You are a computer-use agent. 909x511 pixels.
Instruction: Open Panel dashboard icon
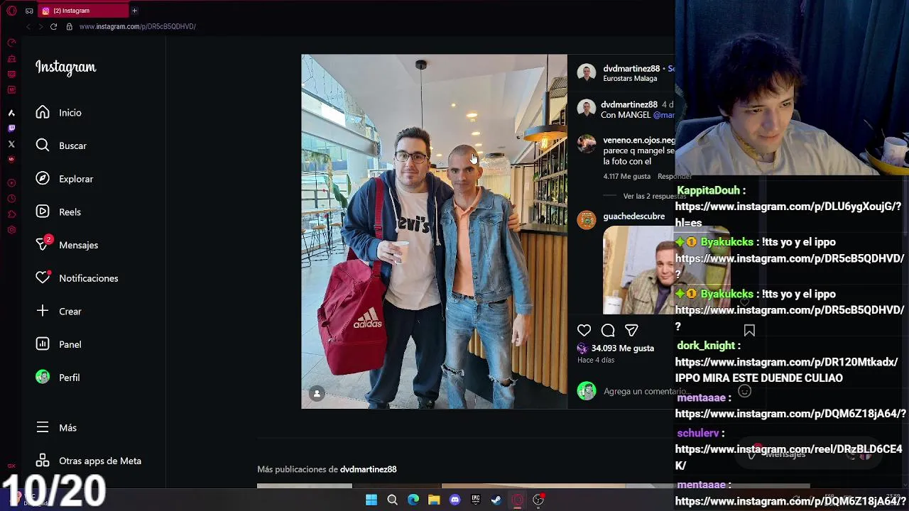tap(43, 344)
